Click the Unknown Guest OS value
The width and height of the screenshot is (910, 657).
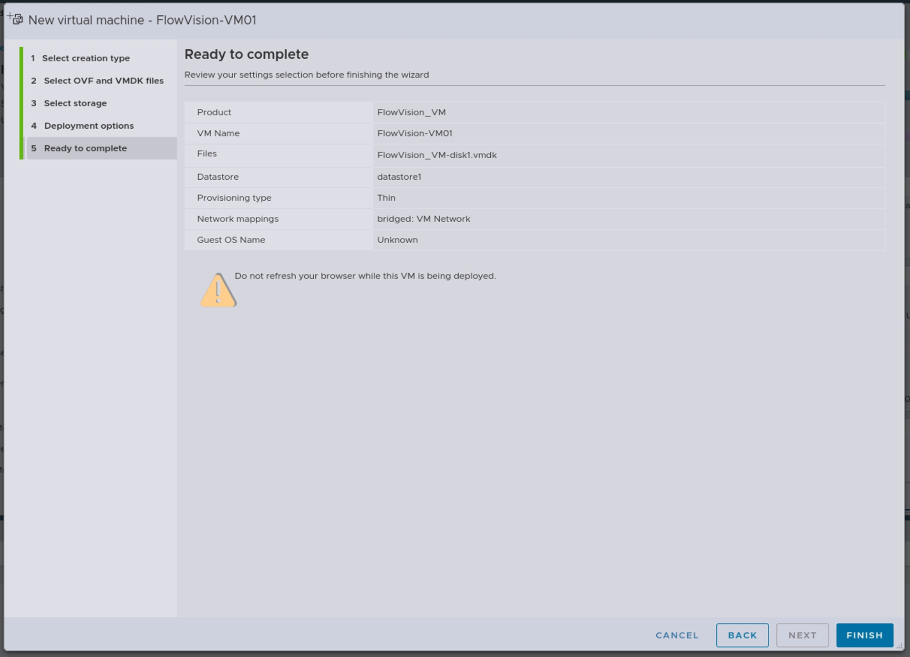[x=397, y=240]
